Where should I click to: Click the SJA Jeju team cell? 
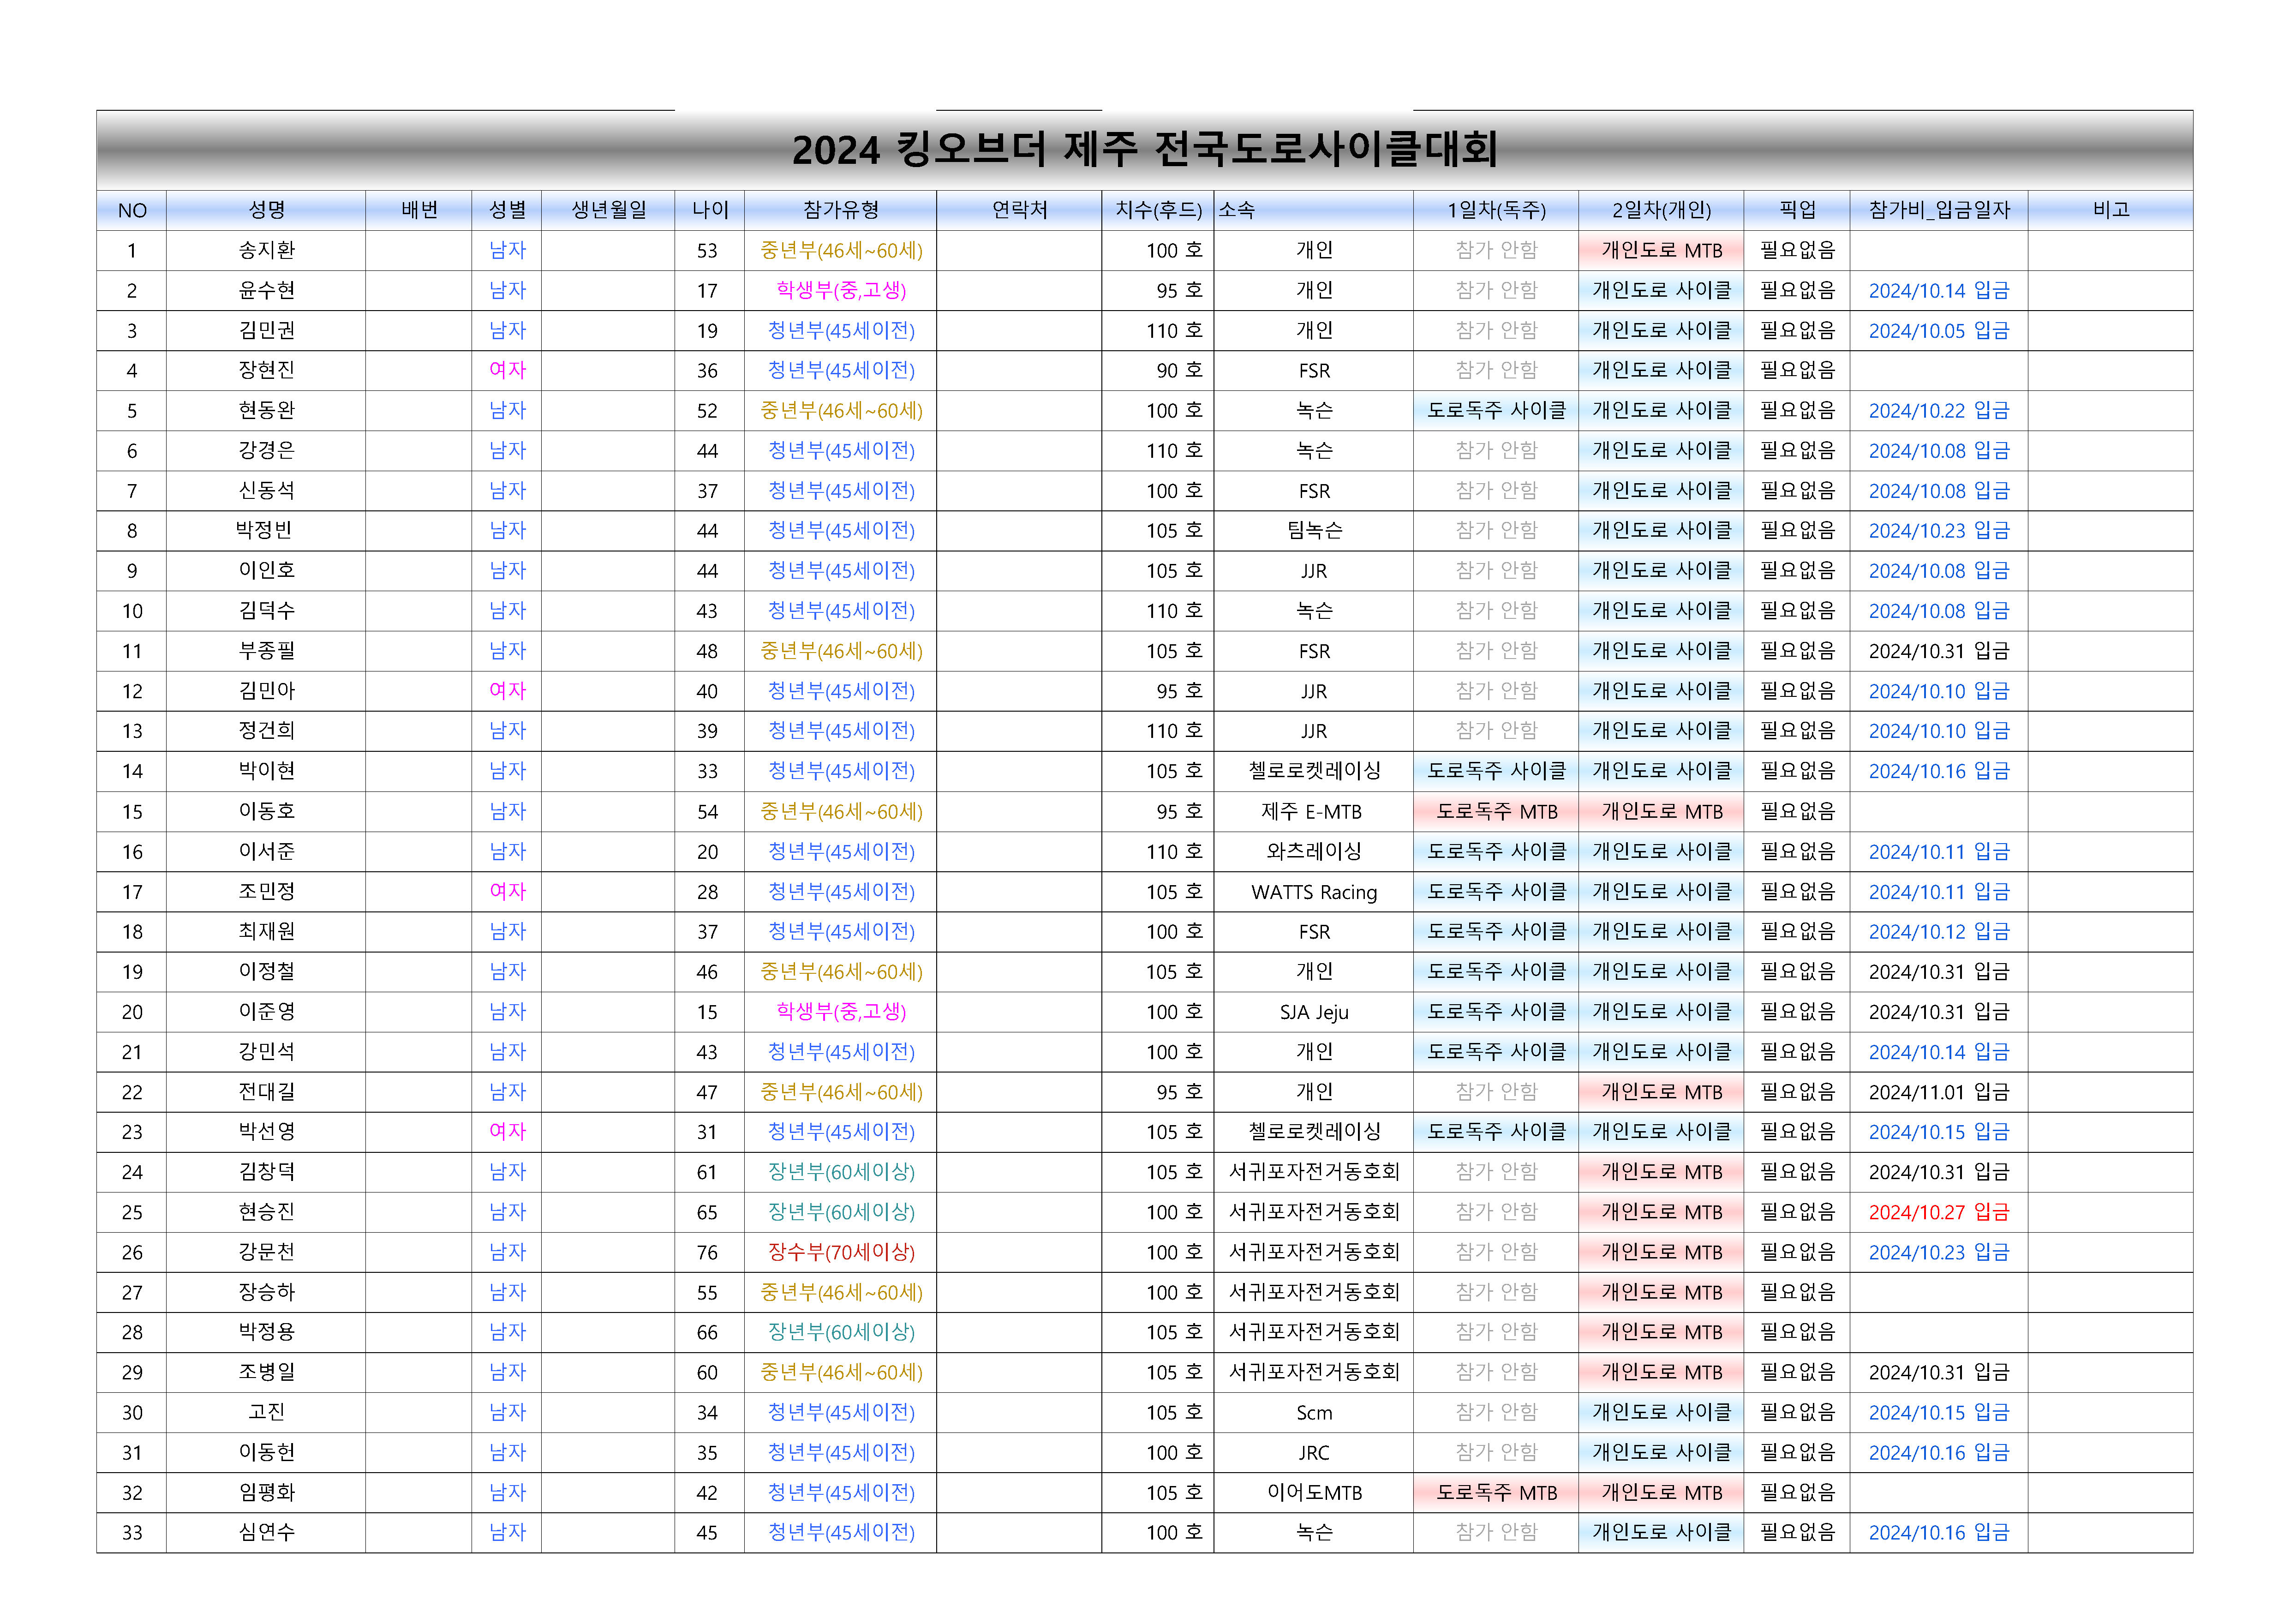(1315, 1012)
